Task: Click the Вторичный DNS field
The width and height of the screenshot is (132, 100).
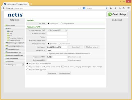Action: pos(57,60)
